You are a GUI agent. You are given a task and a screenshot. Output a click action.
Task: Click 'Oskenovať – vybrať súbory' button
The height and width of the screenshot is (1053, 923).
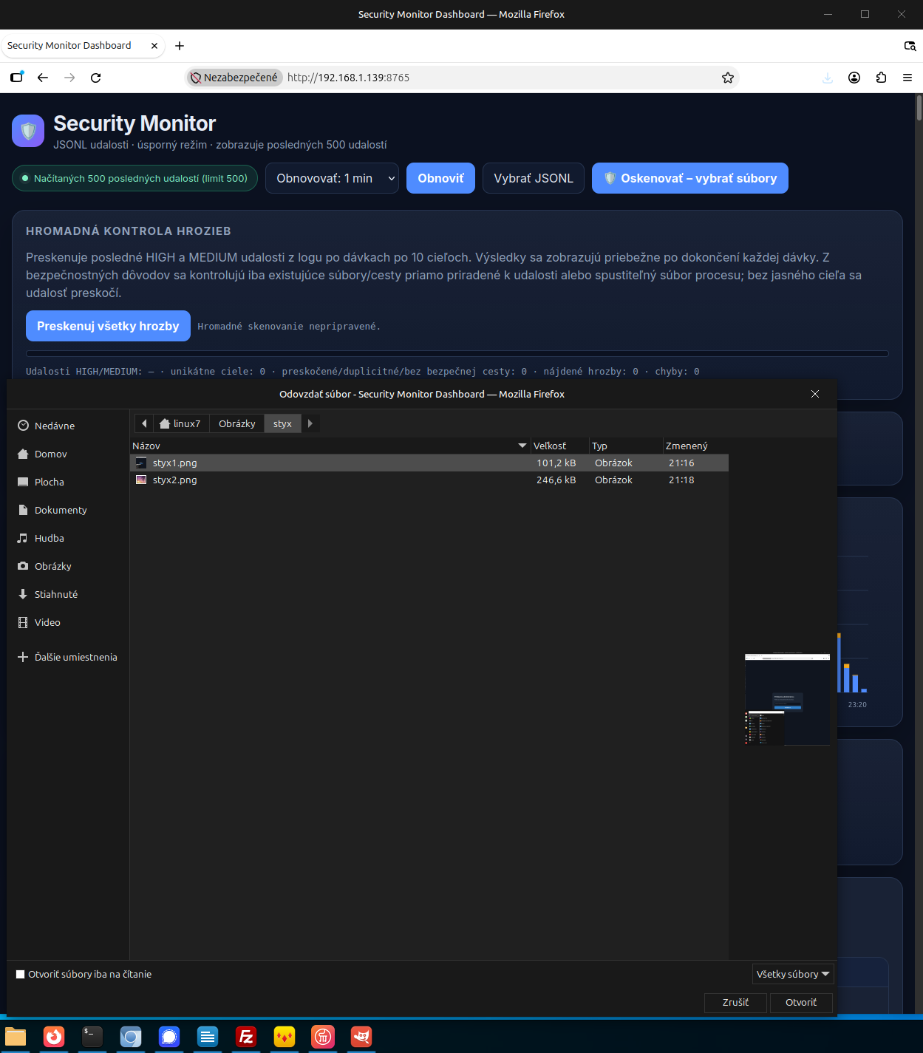[x=690, y=178]
